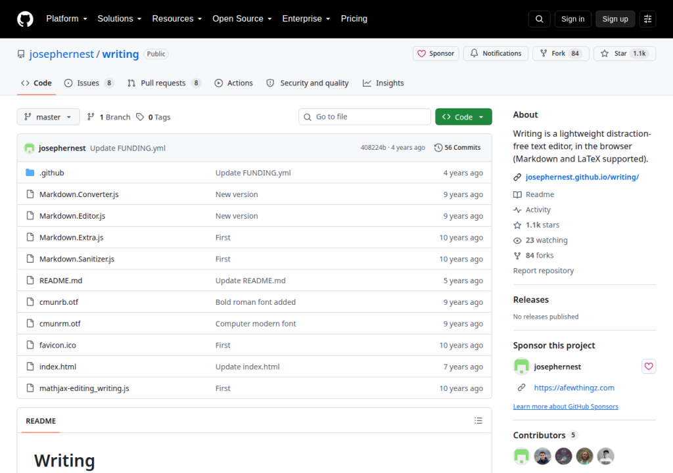Open the third contributor avatar
673x473 pixels.
[563, 456]
